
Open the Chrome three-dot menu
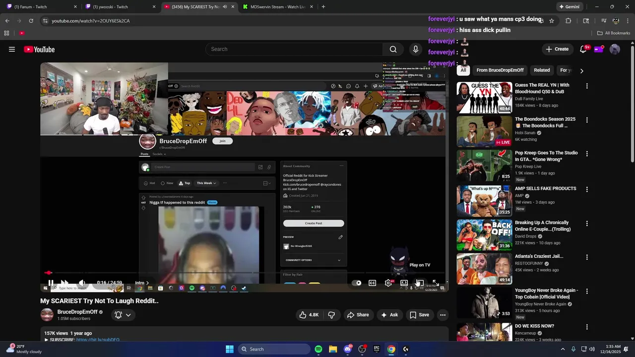pyautogui.click(x=627, y=21)
